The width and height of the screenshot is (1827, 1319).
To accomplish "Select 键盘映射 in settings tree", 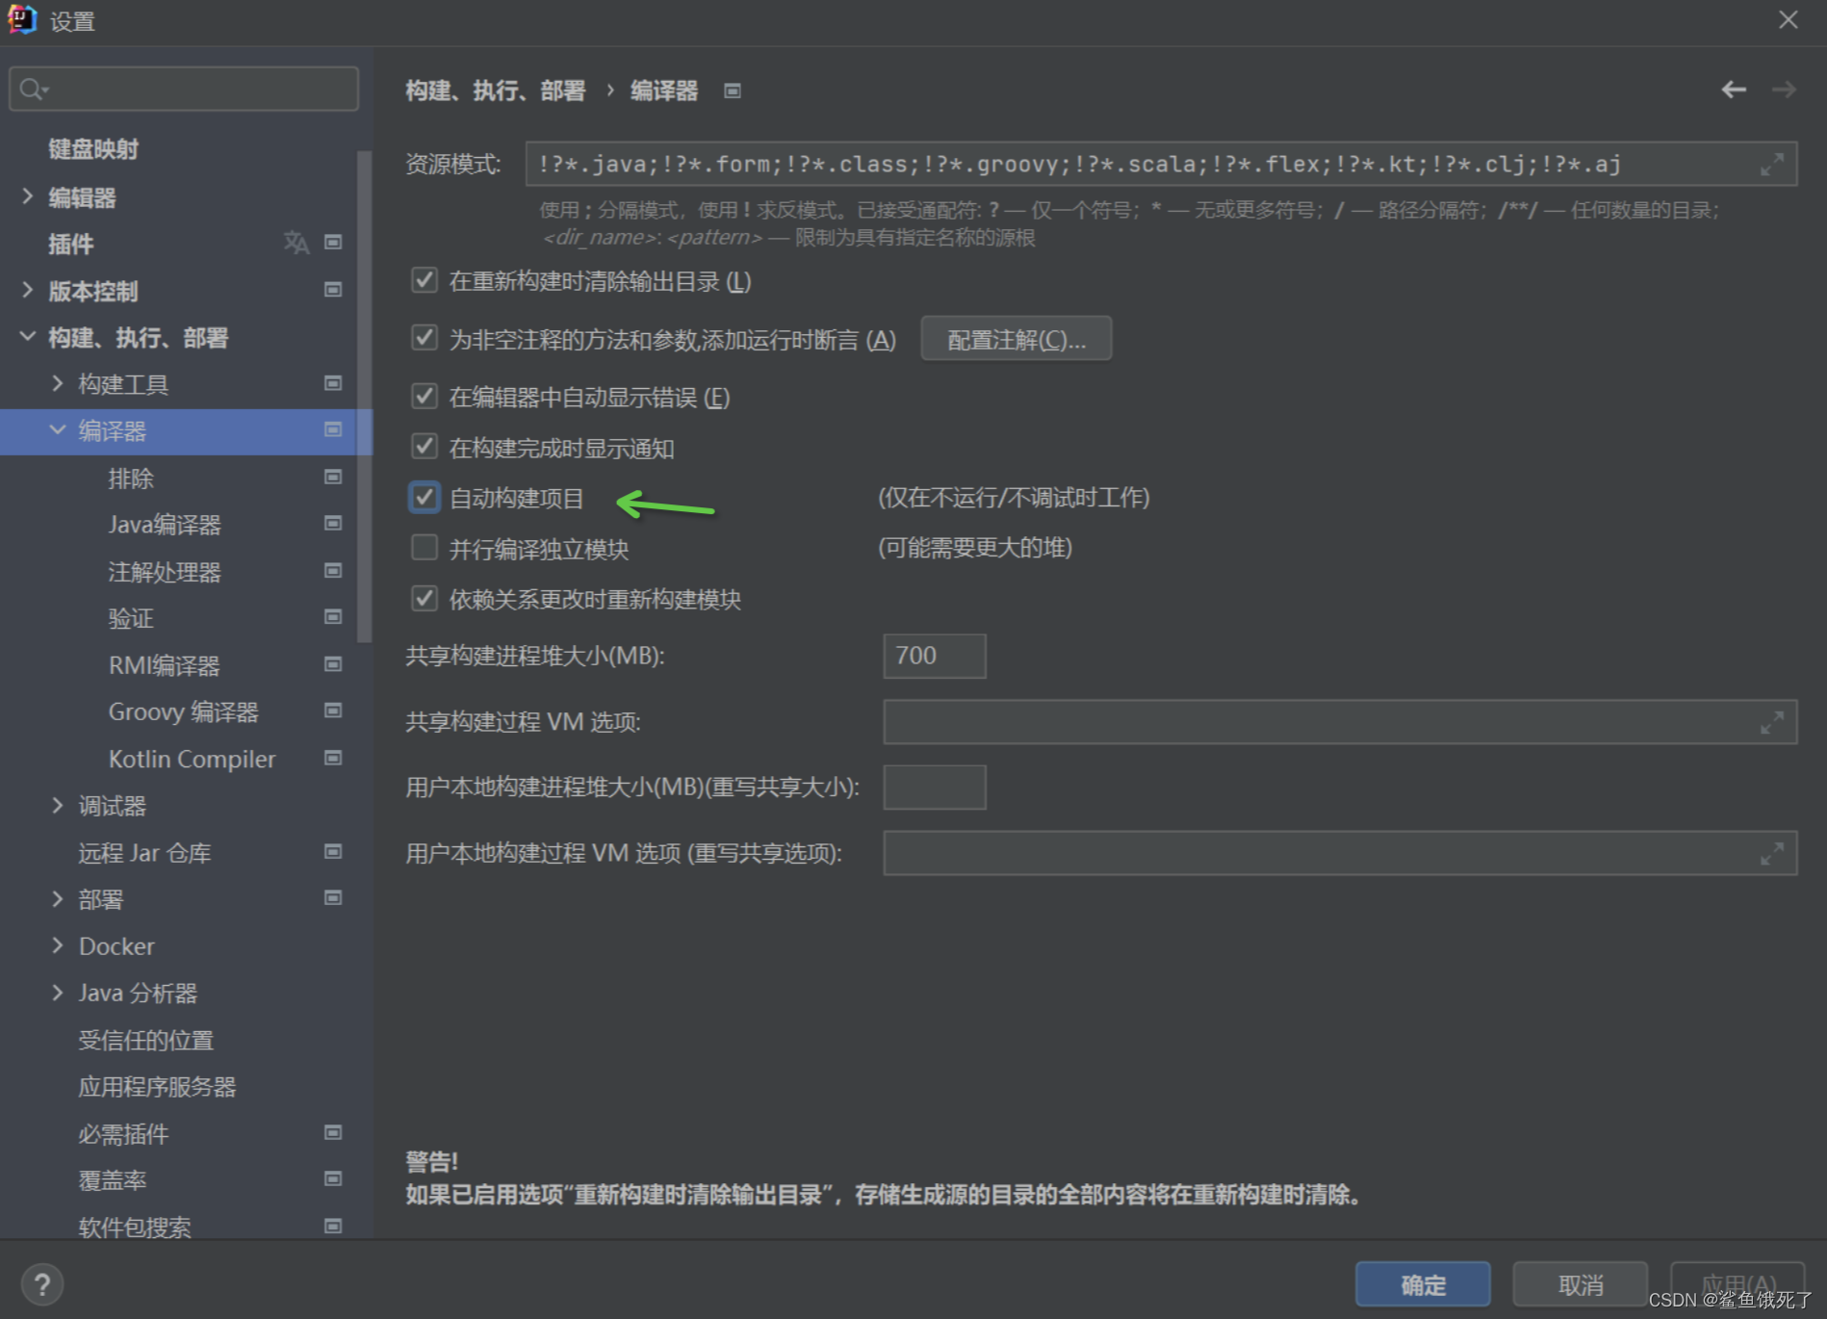I will 93,149.
